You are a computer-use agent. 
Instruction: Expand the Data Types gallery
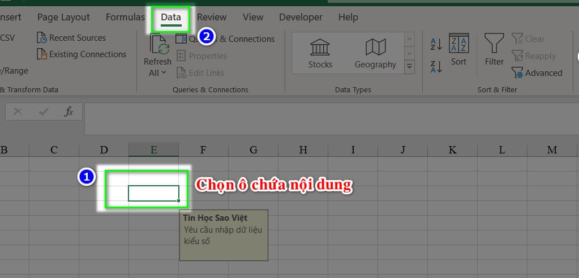410,67
